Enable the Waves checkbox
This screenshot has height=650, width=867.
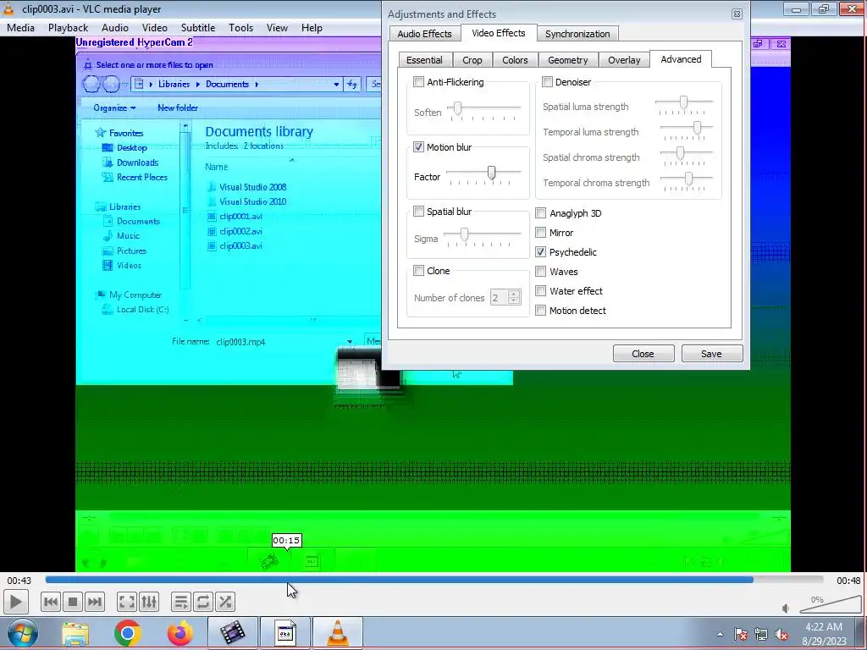pyautogui.click(x=541, y=272)
